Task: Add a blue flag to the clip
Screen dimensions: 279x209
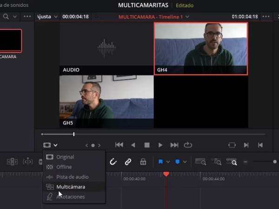Action: 161,162
